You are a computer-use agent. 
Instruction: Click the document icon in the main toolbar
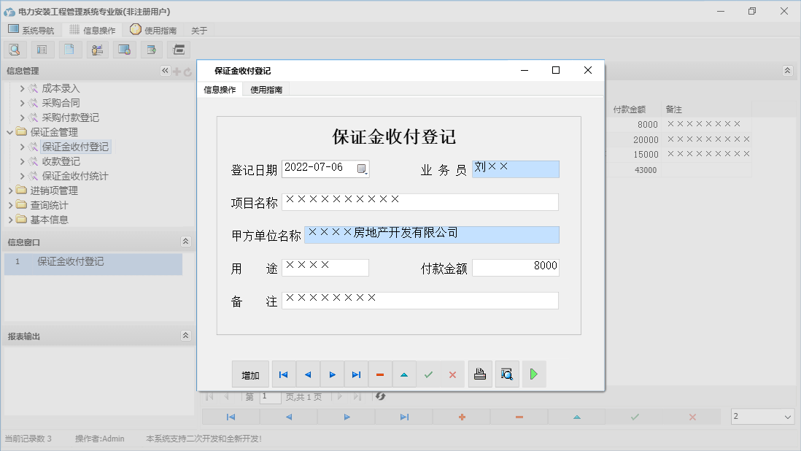pyautogui.click(x=70, y=49)
